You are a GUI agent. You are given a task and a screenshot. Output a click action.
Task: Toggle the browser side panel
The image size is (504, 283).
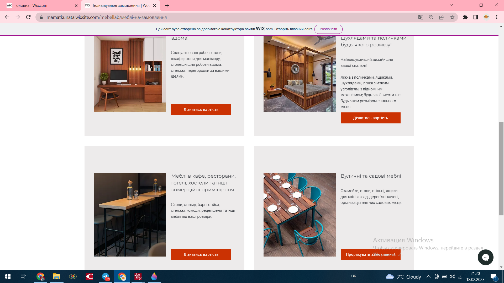point(476,17)
